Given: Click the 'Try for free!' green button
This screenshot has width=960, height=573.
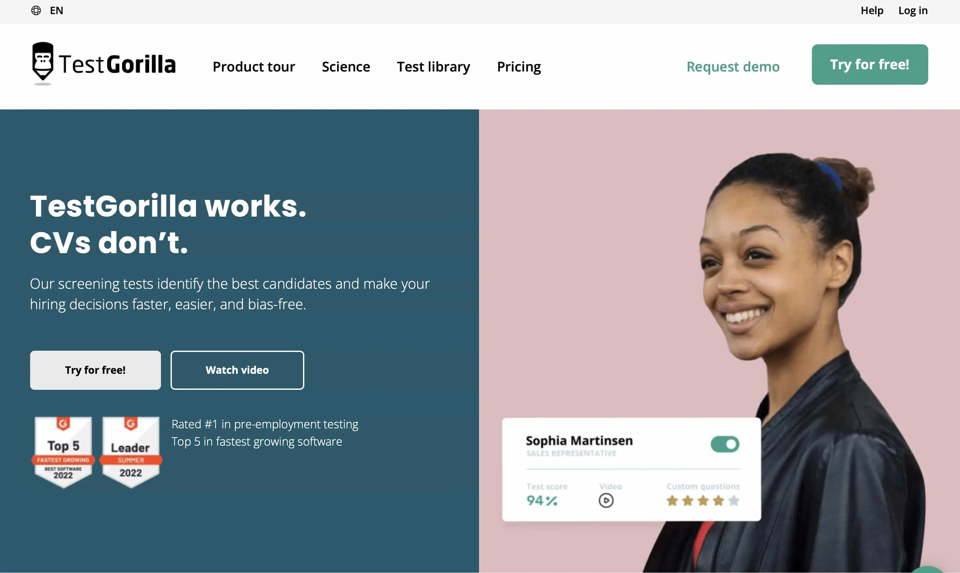Looking at the screenshot, I should (869, 64).
